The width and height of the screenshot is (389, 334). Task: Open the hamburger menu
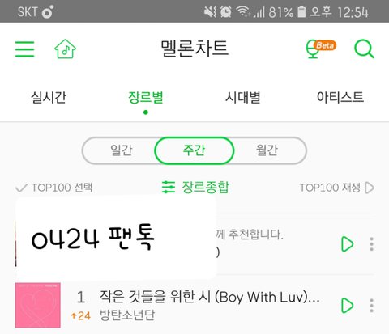(x=25, y=49)
